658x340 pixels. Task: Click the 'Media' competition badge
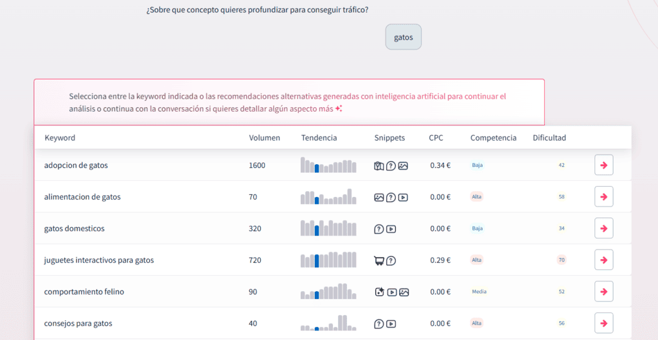click(479, 292)
